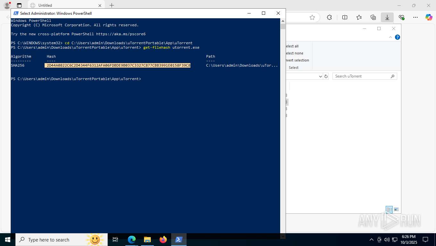The image size is (436, 246).
Task: Show hidden system tray icons
Action: click(x=372, y=240)
